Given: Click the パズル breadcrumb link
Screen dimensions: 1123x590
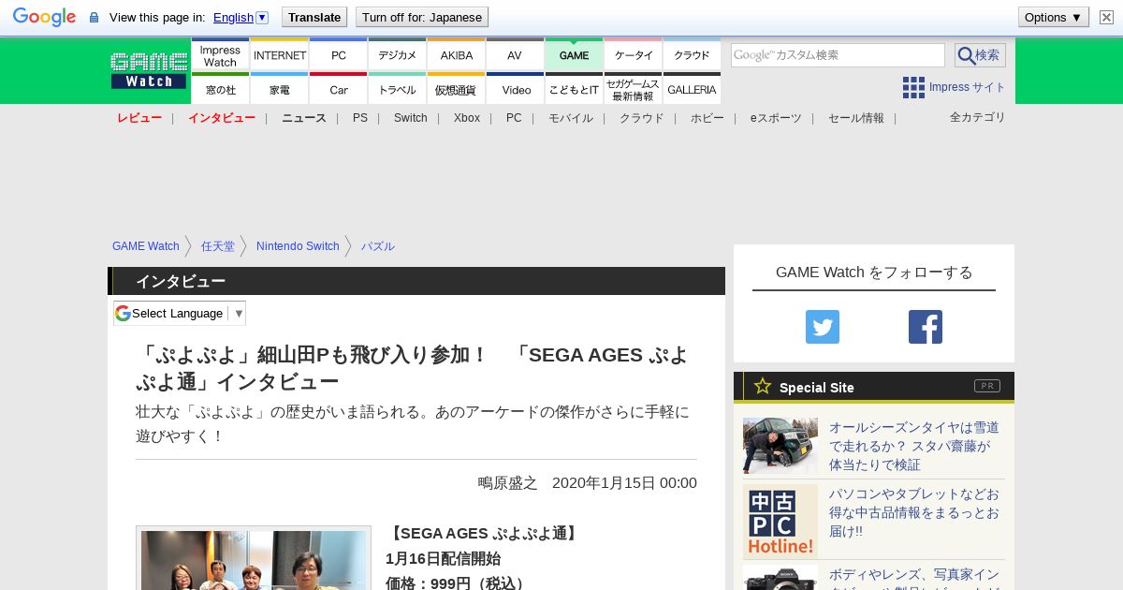Looking at the screenshot, I should tap(378, 246).
